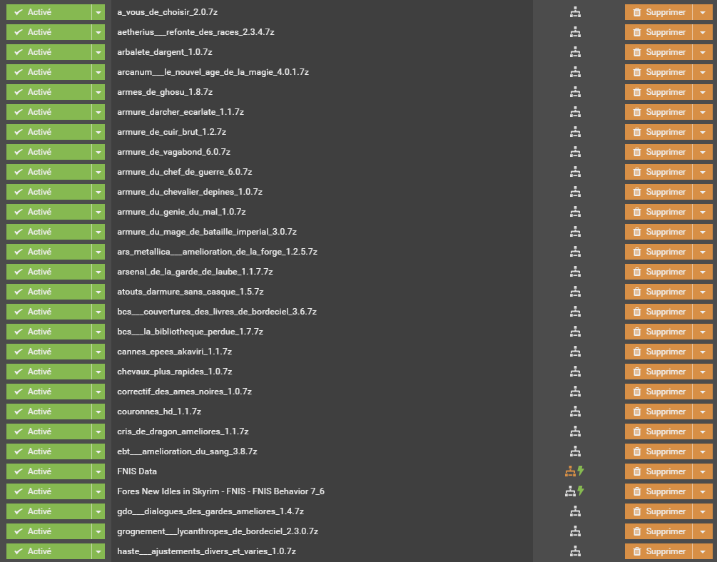Toggle Activé status for armure_de_cuir_brut_1.2.7z
This screenshot has width=717, height=562.
click(49, 132)
